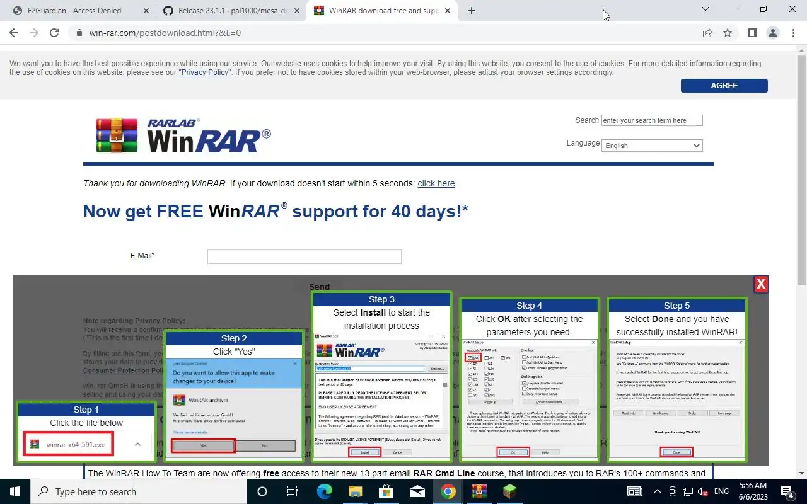Viewport: 807px width, 504px height.
Task: Click the Chrome taskbar icon
Action: (x=448, y=491)
